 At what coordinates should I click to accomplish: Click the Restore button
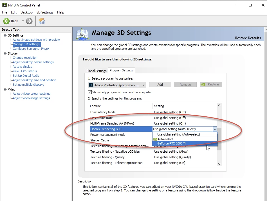click(211, 85)
